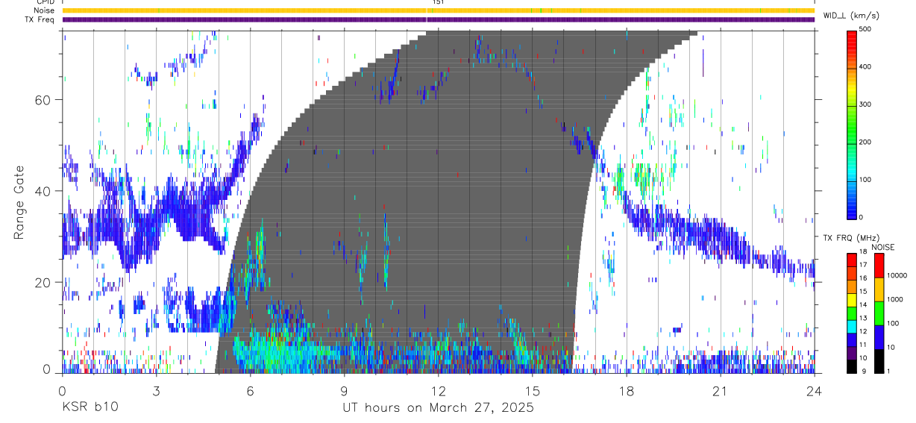Viewport: 916px width, 423px height.
Task: Click the 12 label on TX FRQ legend
Action: tap(862, 331)
